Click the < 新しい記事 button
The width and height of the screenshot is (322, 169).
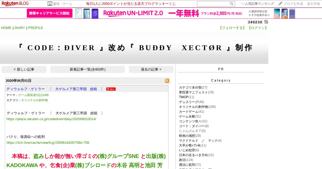[24, 69]
